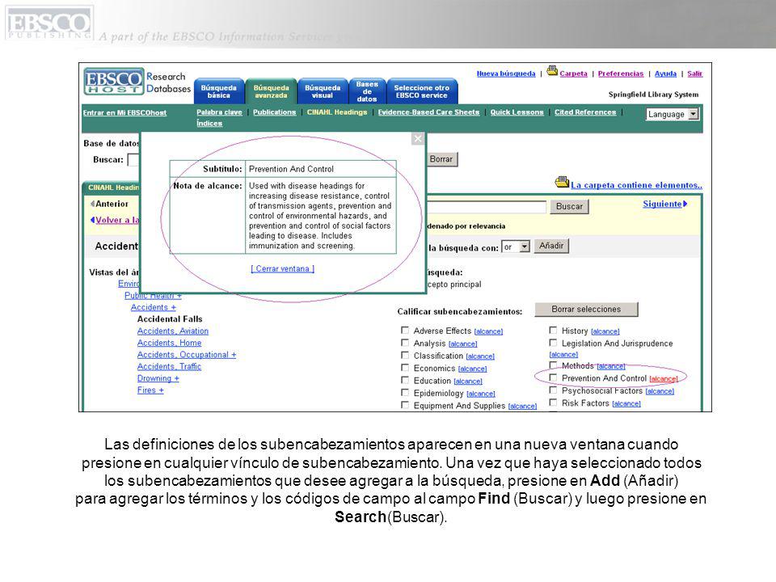
Task: Enable the Economics subheading checkbox
Action: [x=405, y=367]
